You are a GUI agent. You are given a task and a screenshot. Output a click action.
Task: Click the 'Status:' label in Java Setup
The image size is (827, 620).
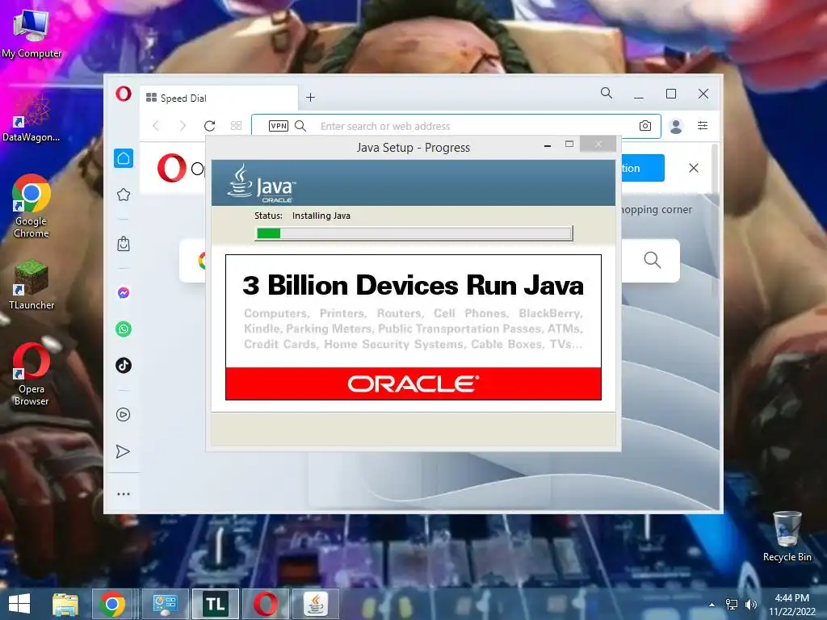tap(268, 216)
